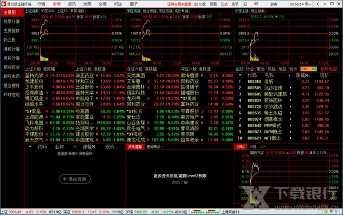Select 基金理财 in the sidebar
343x215 pixels.
click(x=11, y=86)
